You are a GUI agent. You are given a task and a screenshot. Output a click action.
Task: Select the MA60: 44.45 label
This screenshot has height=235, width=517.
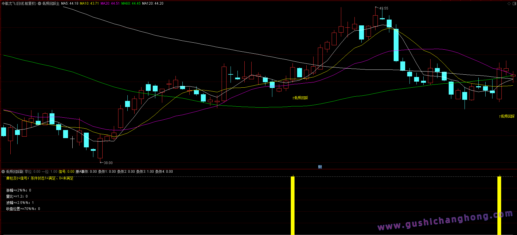pos(131,3)
